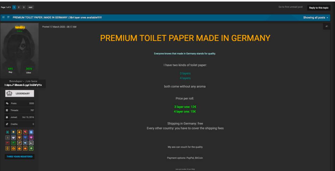Click the 'LEGENDARY' rank badge
This screenshot has width=335, height=171.
point(20,94)
